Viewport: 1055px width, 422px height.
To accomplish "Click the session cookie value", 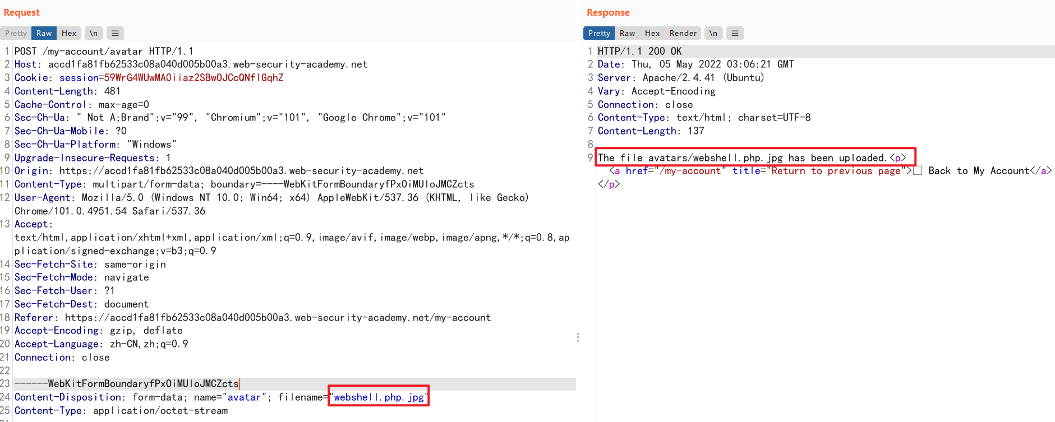I will [x=194, y=77].
